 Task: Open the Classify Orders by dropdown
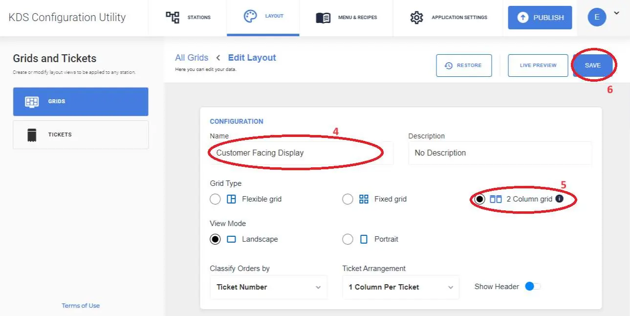[x=268, y=287]
